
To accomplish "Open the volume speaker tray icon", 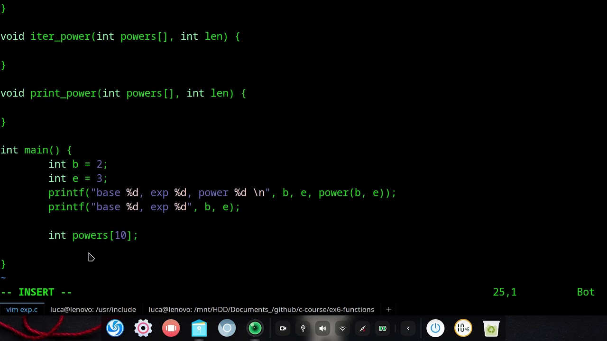I will pos(322,328).
